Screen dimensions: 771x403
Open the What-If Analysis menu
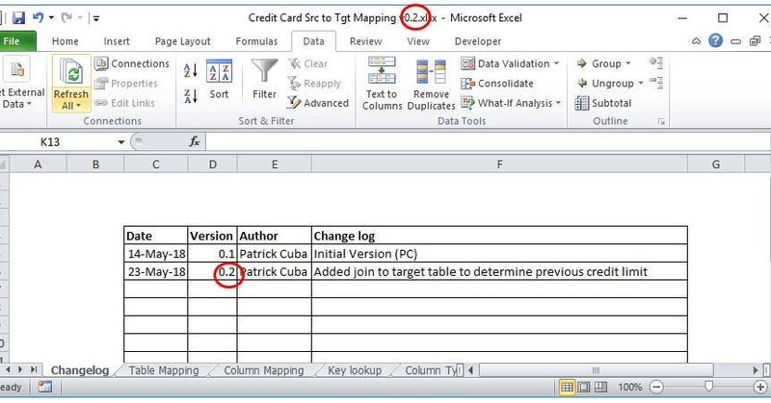coord(511,103)
